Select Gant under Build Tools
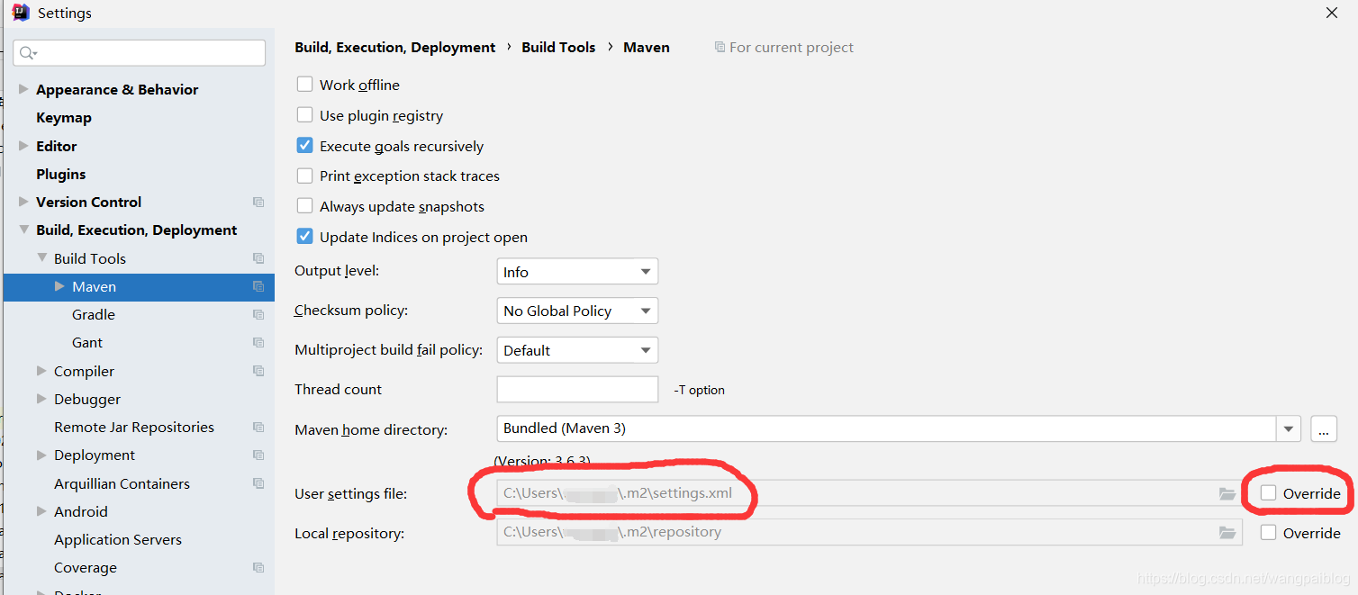The image size is (1358, 595). click(87, 343)
